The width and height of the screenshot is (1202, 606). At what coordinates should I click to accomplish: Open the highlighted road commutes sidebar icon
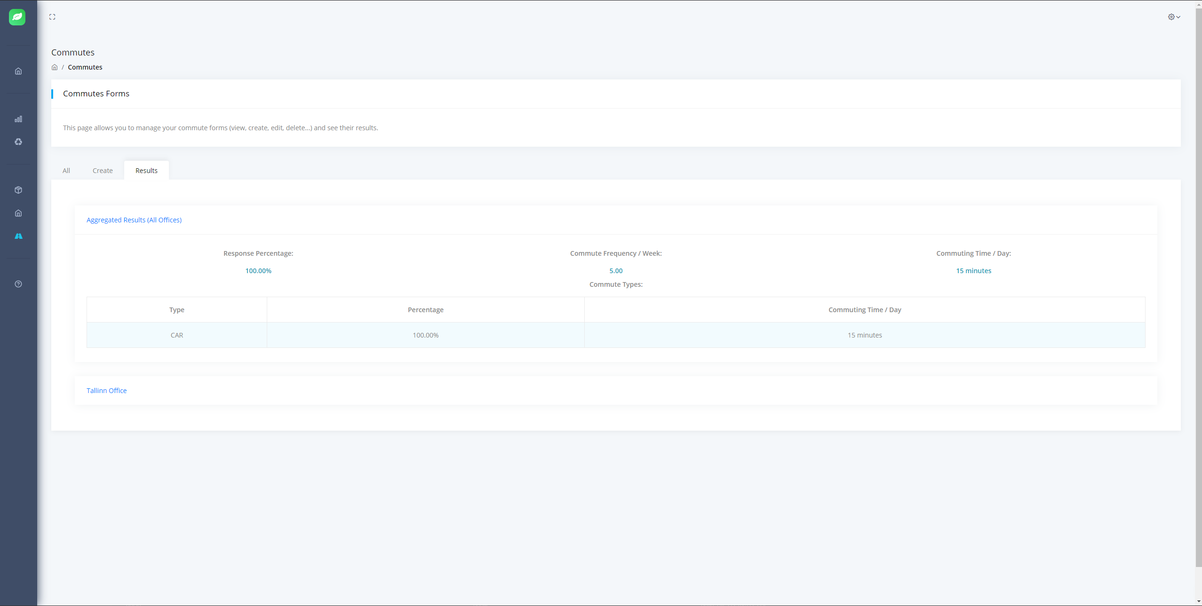18,236
